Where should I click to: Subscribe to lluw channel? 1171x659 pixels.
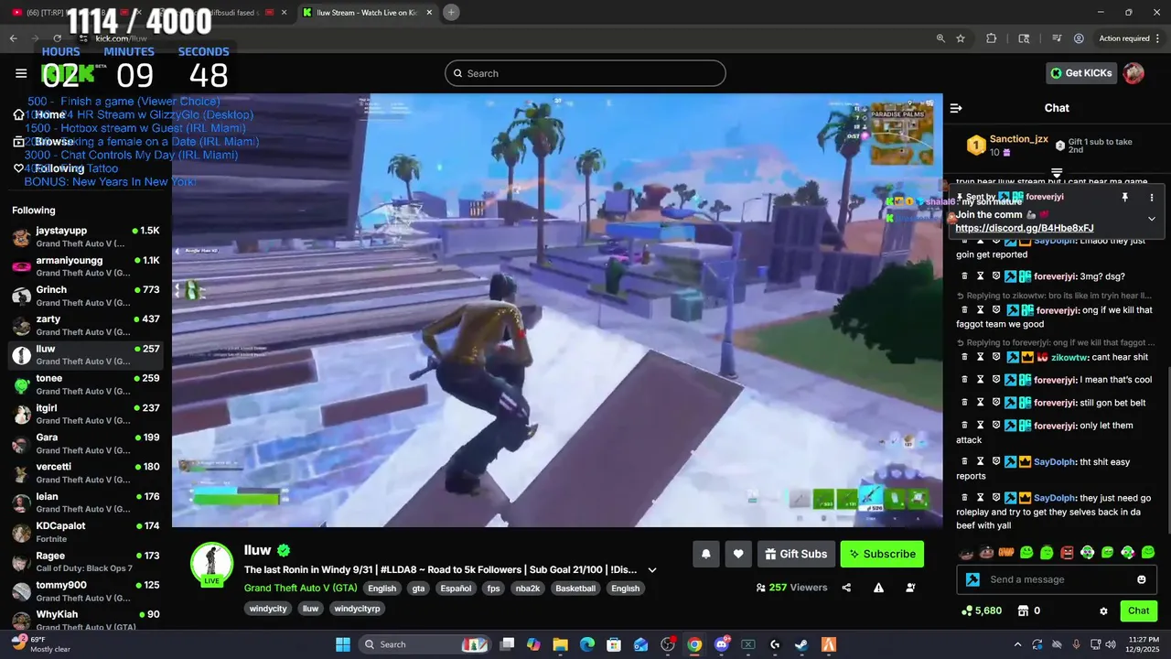[882, 554]
